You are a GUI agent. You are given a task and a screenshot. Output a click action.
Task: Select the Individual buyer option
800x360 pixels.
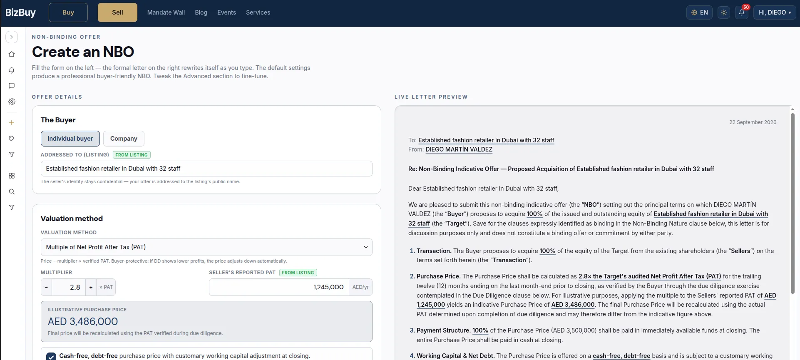coord(70,139)
